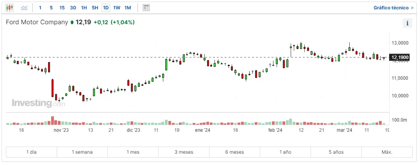Switch to the area chart icon
Viewport: 420px width, 165px height.
[x=24, y=7]
